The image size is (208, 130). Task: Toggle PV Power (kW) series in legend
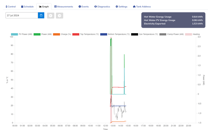pos(22,34)
